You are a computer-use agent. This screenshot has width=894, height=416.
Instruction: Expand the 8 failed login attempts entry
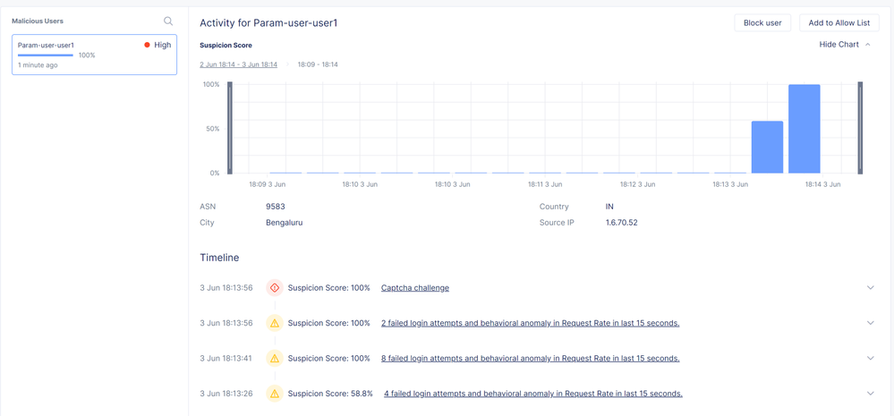pyautogui.click(x=870, y=358)
